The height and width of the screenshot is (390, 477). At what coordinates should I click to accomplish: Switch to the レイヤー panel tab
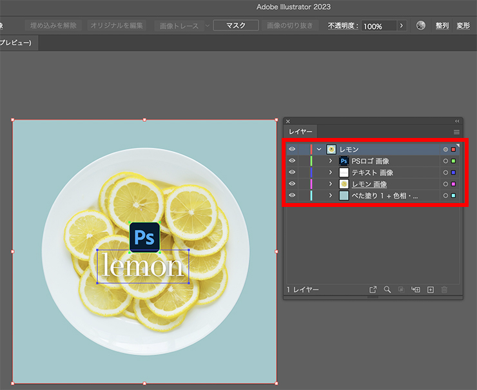click(x=300, y=132)
